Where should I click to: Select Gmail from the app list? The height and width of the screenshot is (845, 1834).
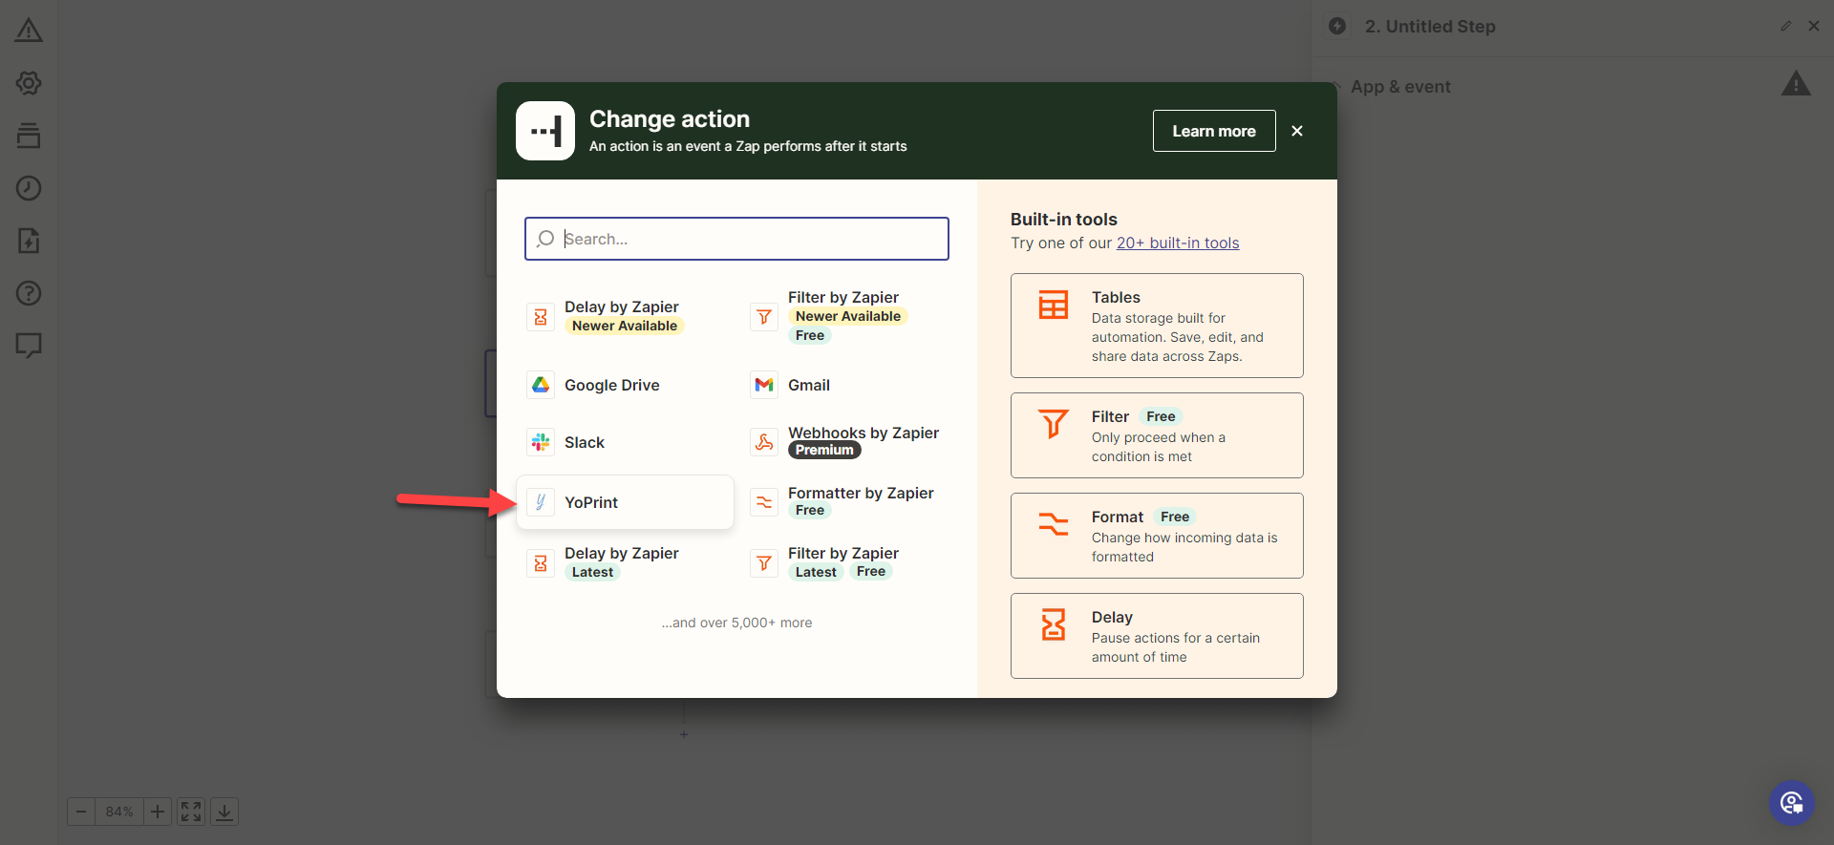tap(848, 385)
